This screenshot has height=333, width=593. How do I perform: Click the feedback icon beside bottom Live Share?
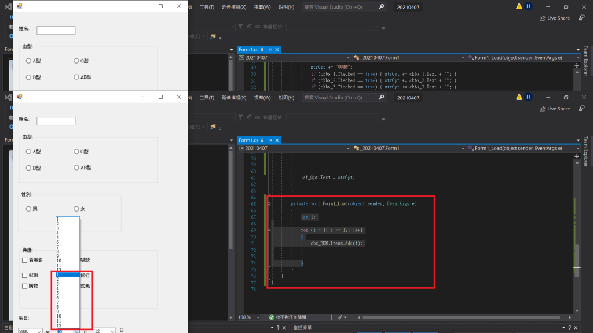pyautogui.click(x=581, y=108)
